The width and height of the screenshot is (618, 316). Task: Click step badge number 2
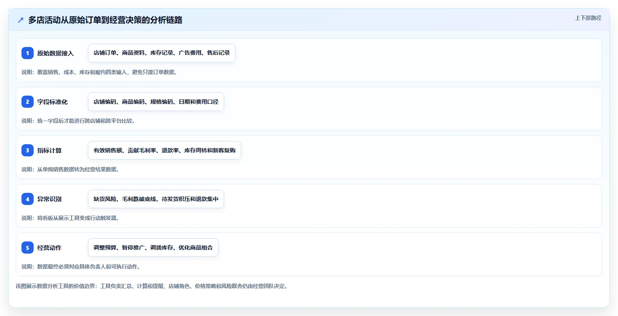(x=28, y=102)
